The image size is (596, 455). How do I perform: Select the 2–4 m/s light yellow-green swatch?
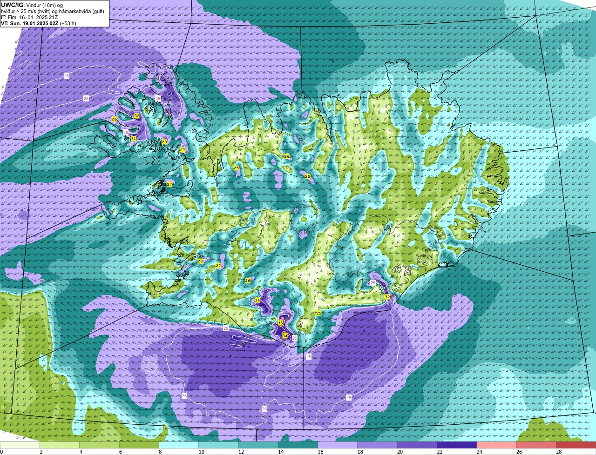60,445
